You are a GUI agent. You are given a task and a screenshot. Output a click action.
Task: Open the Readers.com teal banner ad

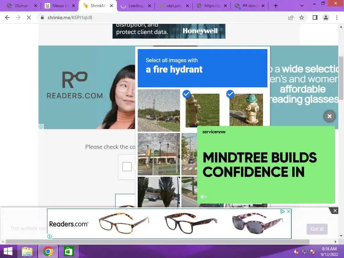coord(87,87)
